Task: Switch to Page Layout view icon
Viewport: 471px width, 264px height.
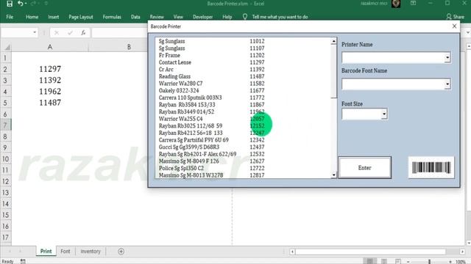Action: (x=384, y=261)
